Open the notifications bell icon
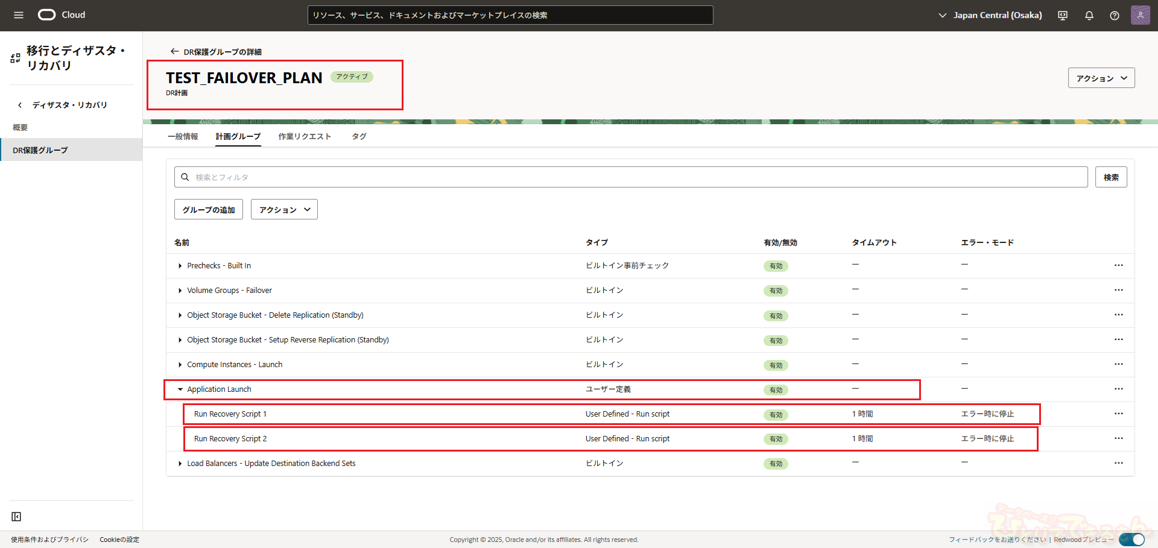This screenshot has width=1158, height=548. [1089, 16]
